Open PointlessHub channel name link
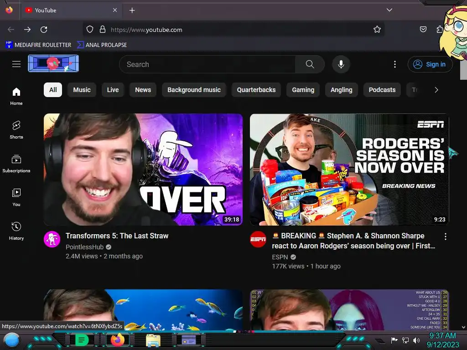Viewport: 467px width, 350px height. pyautogui.click(x=84, y=247)
